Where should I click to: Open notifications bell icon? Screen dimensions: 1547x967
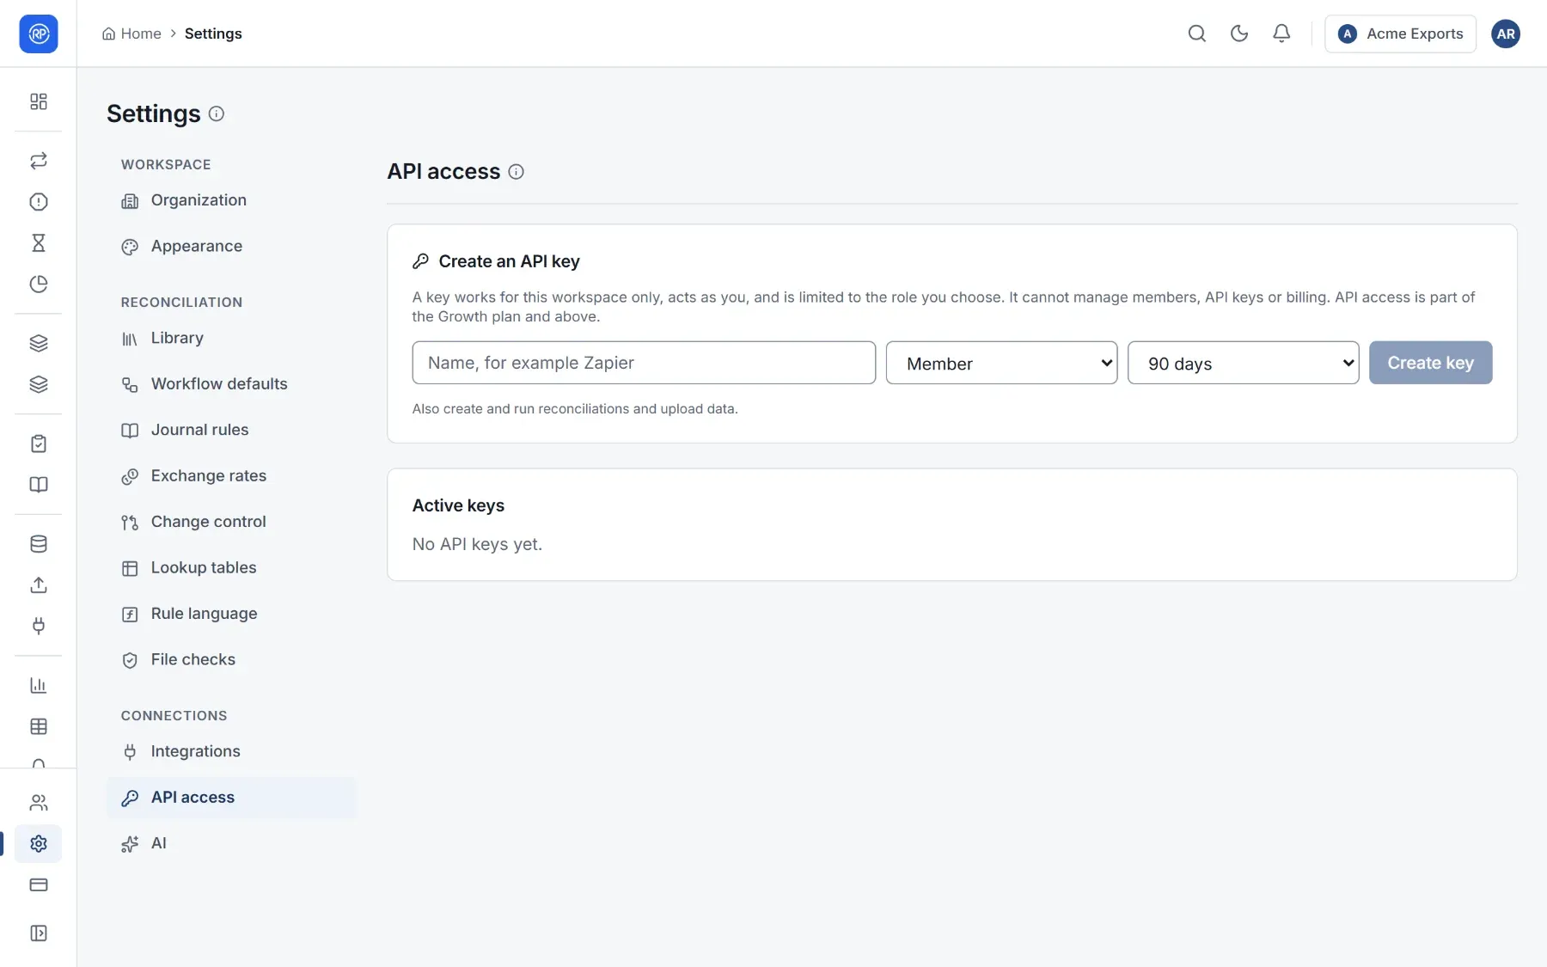[1281, 34]
